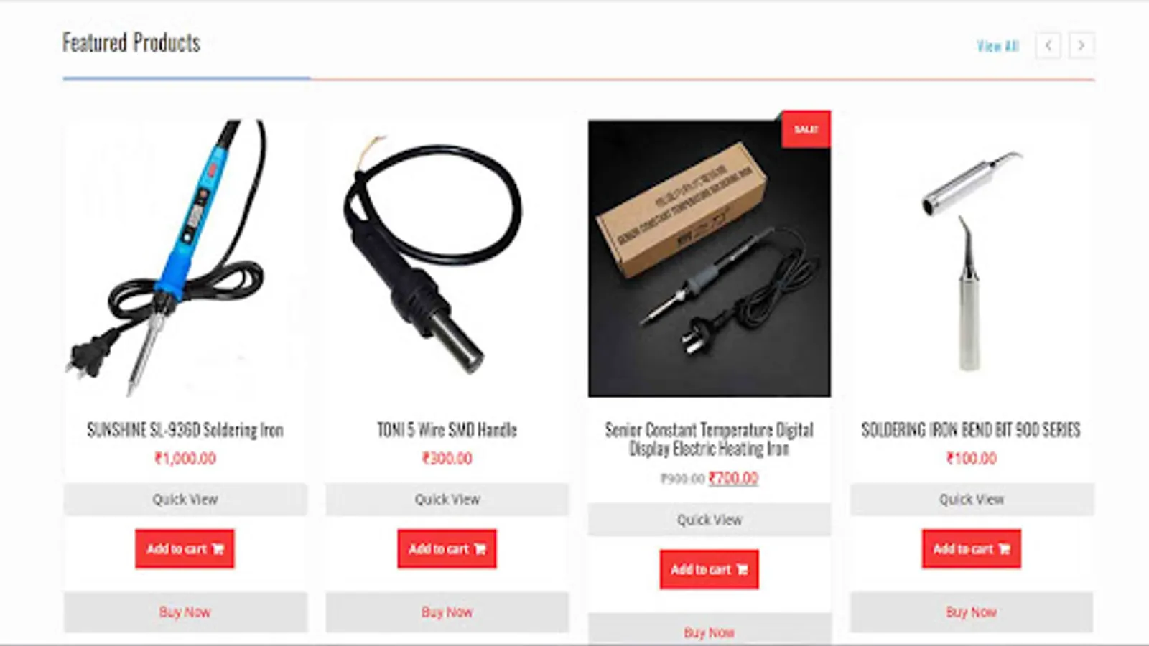This screenshot has width=1149, height=646.
Task: Open the View All featured products link
Action: point(997,46)
